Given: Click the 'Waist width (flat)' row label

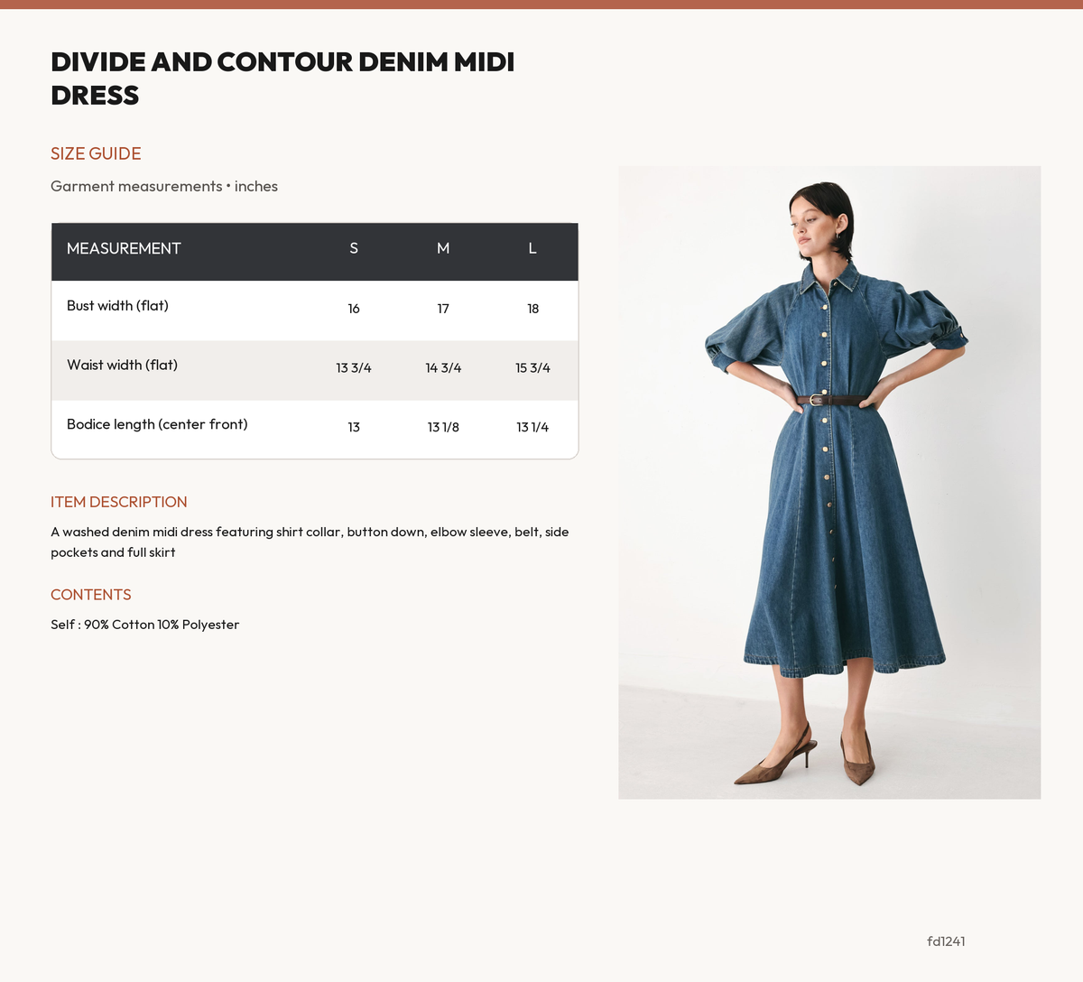Looking at the screenshot, I should click(x=122, y=366).
